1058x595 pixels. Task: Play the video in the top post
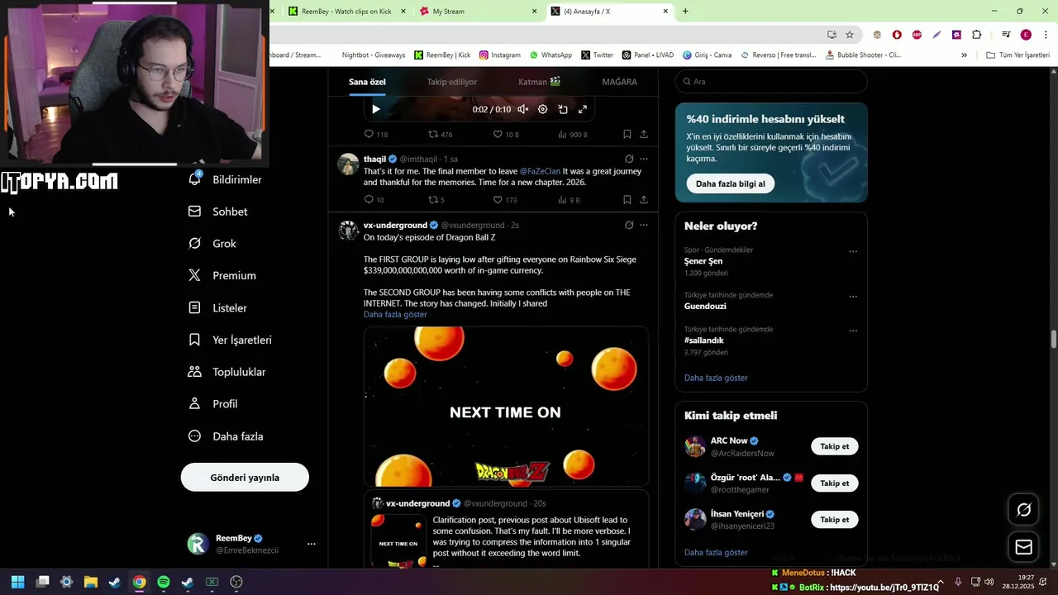376,109
